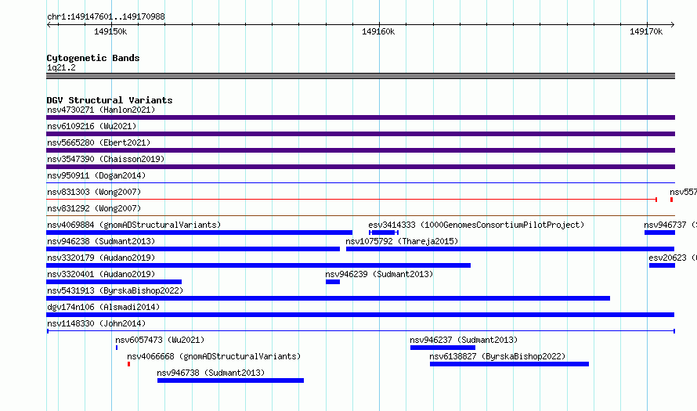Click the blue nsv946737 bar at right
The width and height of the screenshot is (697, 411).
[x=659, y=233]
